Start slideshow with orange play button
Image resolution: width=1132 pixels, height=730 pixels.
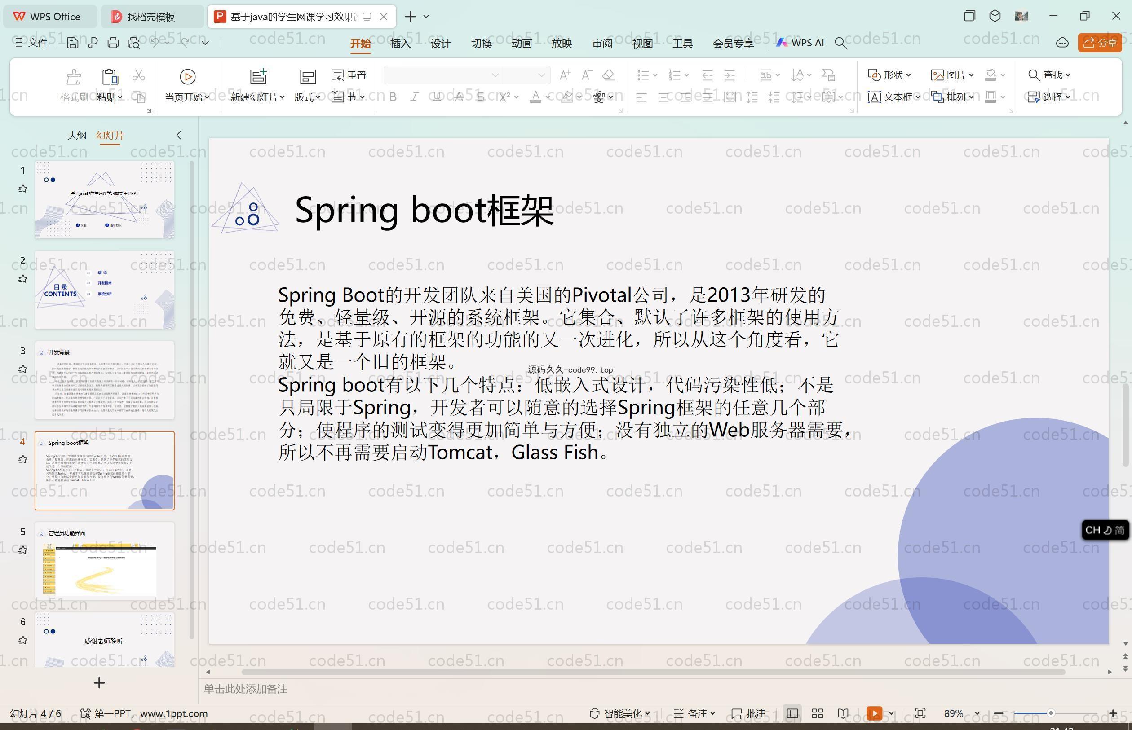874,713
